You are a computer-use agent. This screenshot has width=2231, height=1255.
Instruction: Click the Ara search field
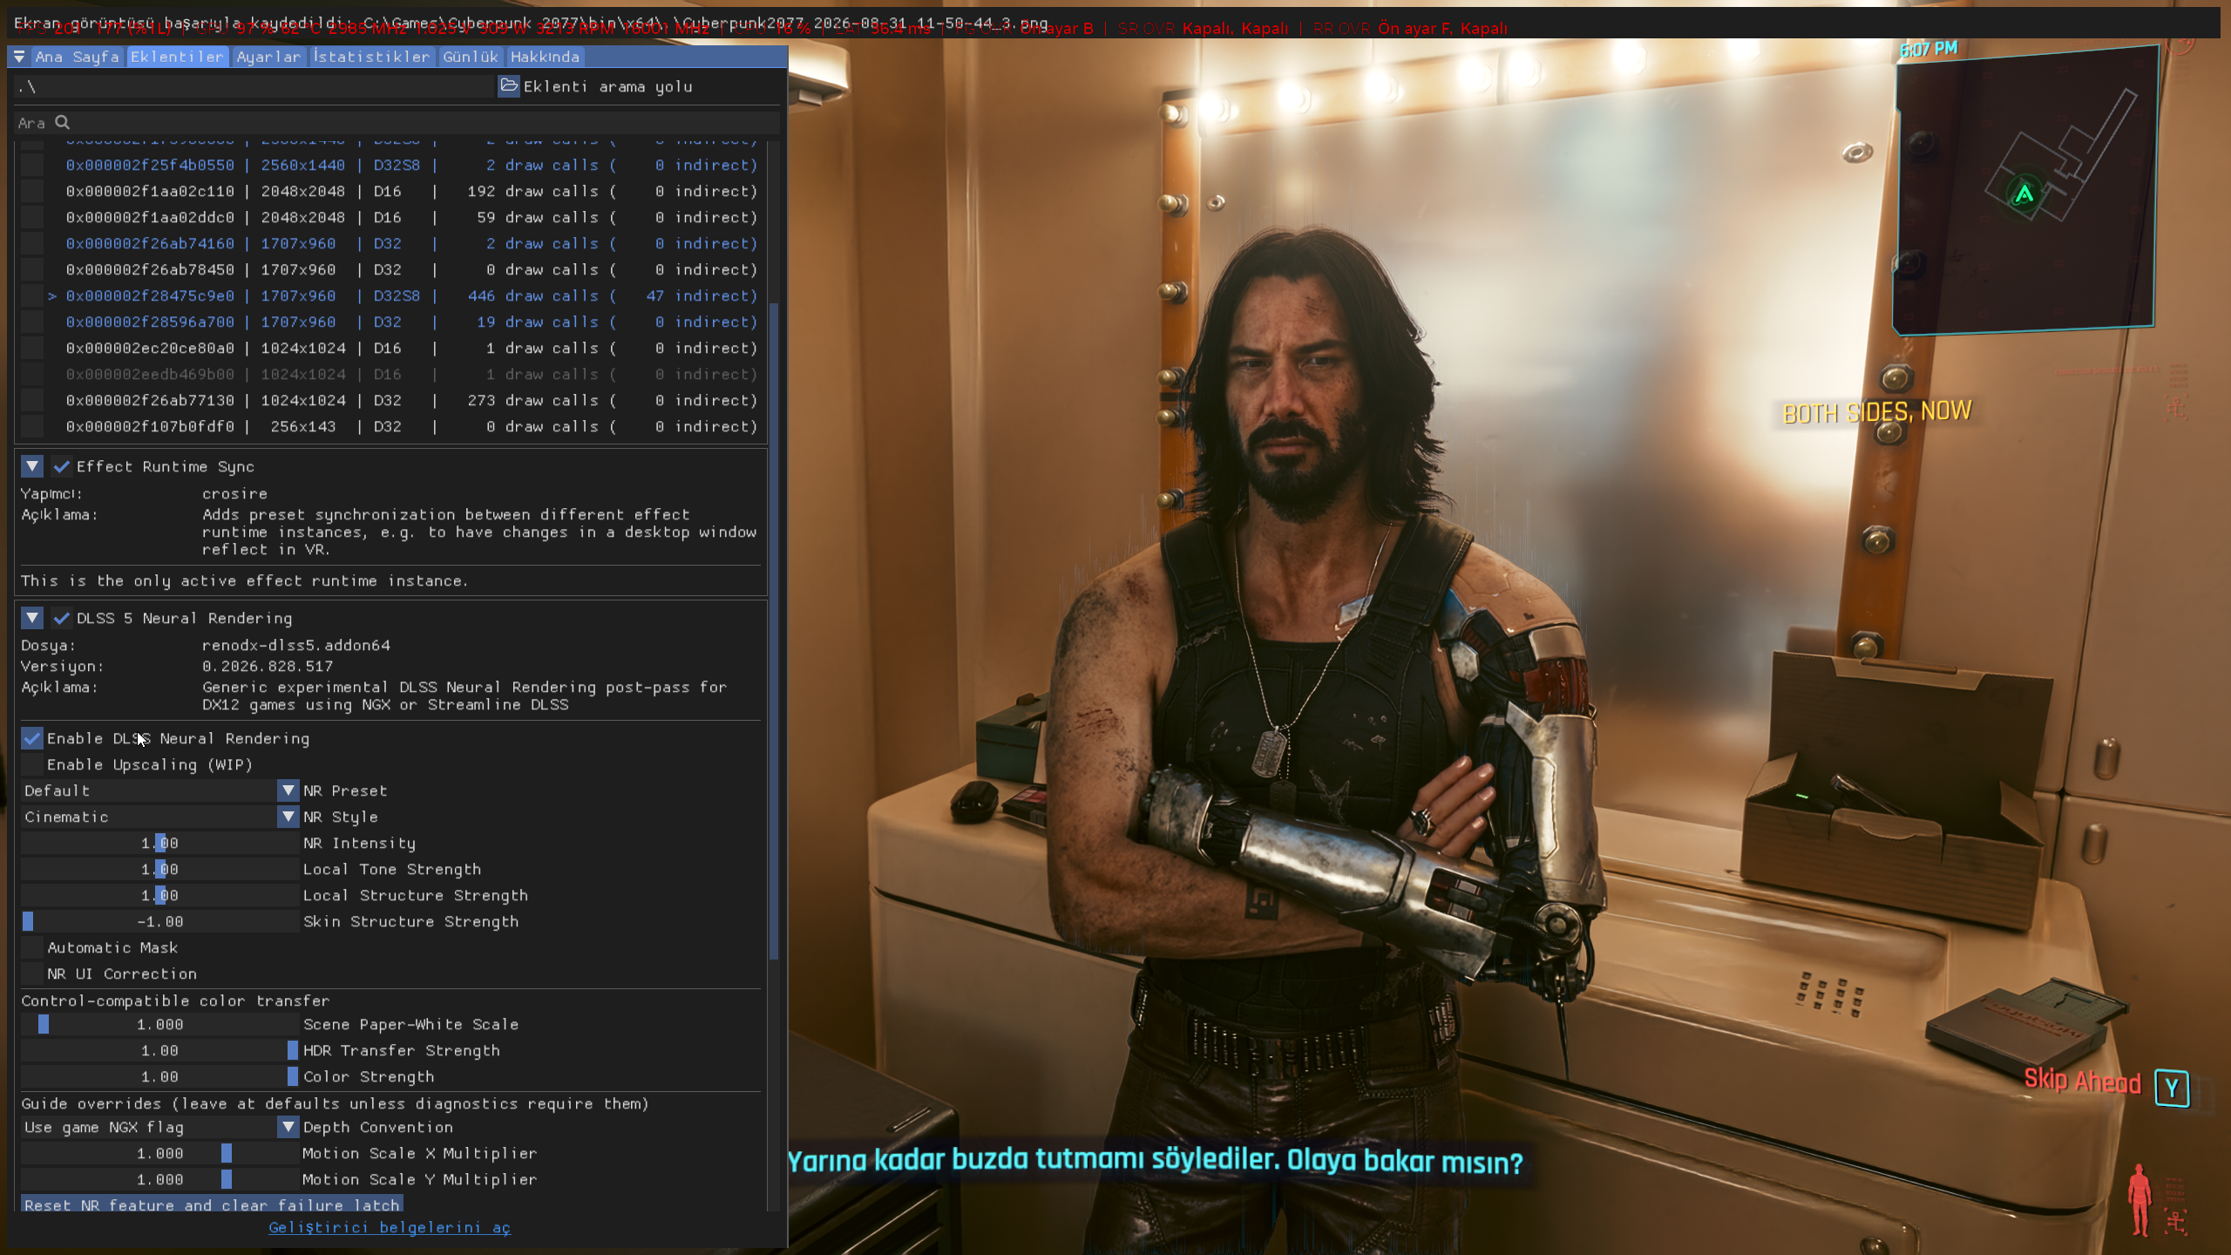click(397, 123)
